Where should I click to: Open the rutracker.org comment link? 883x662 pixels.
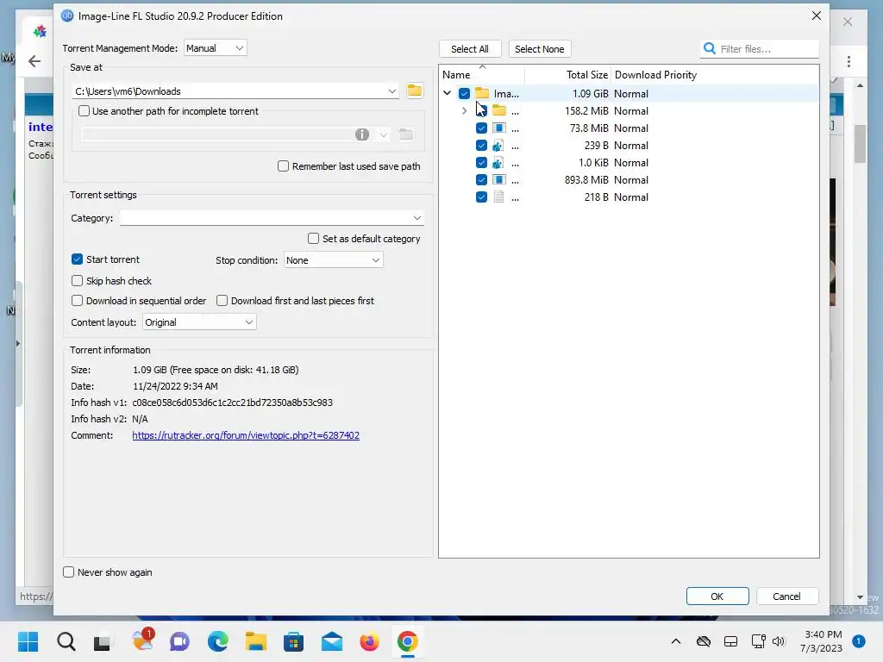click(246, 435)
